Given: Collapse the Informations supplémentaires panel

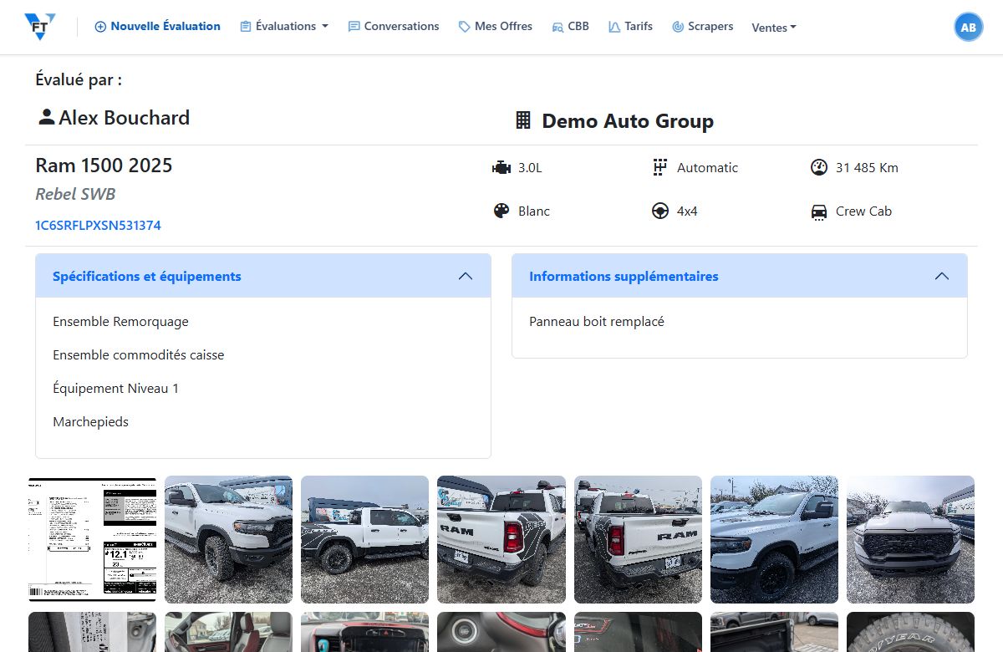Looking at the screenshot, I should 942,276.
